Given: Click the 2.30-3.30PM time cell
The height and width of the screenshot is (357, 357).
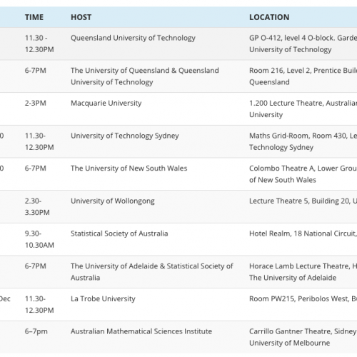Looking at the screenshot, I should [37, 206].
